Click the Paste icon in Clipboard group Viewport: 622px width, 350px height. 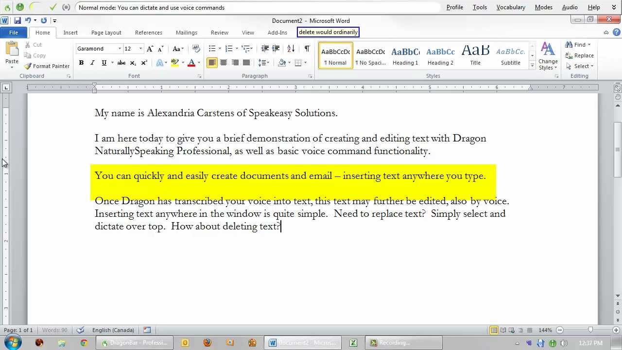(12, 50)
